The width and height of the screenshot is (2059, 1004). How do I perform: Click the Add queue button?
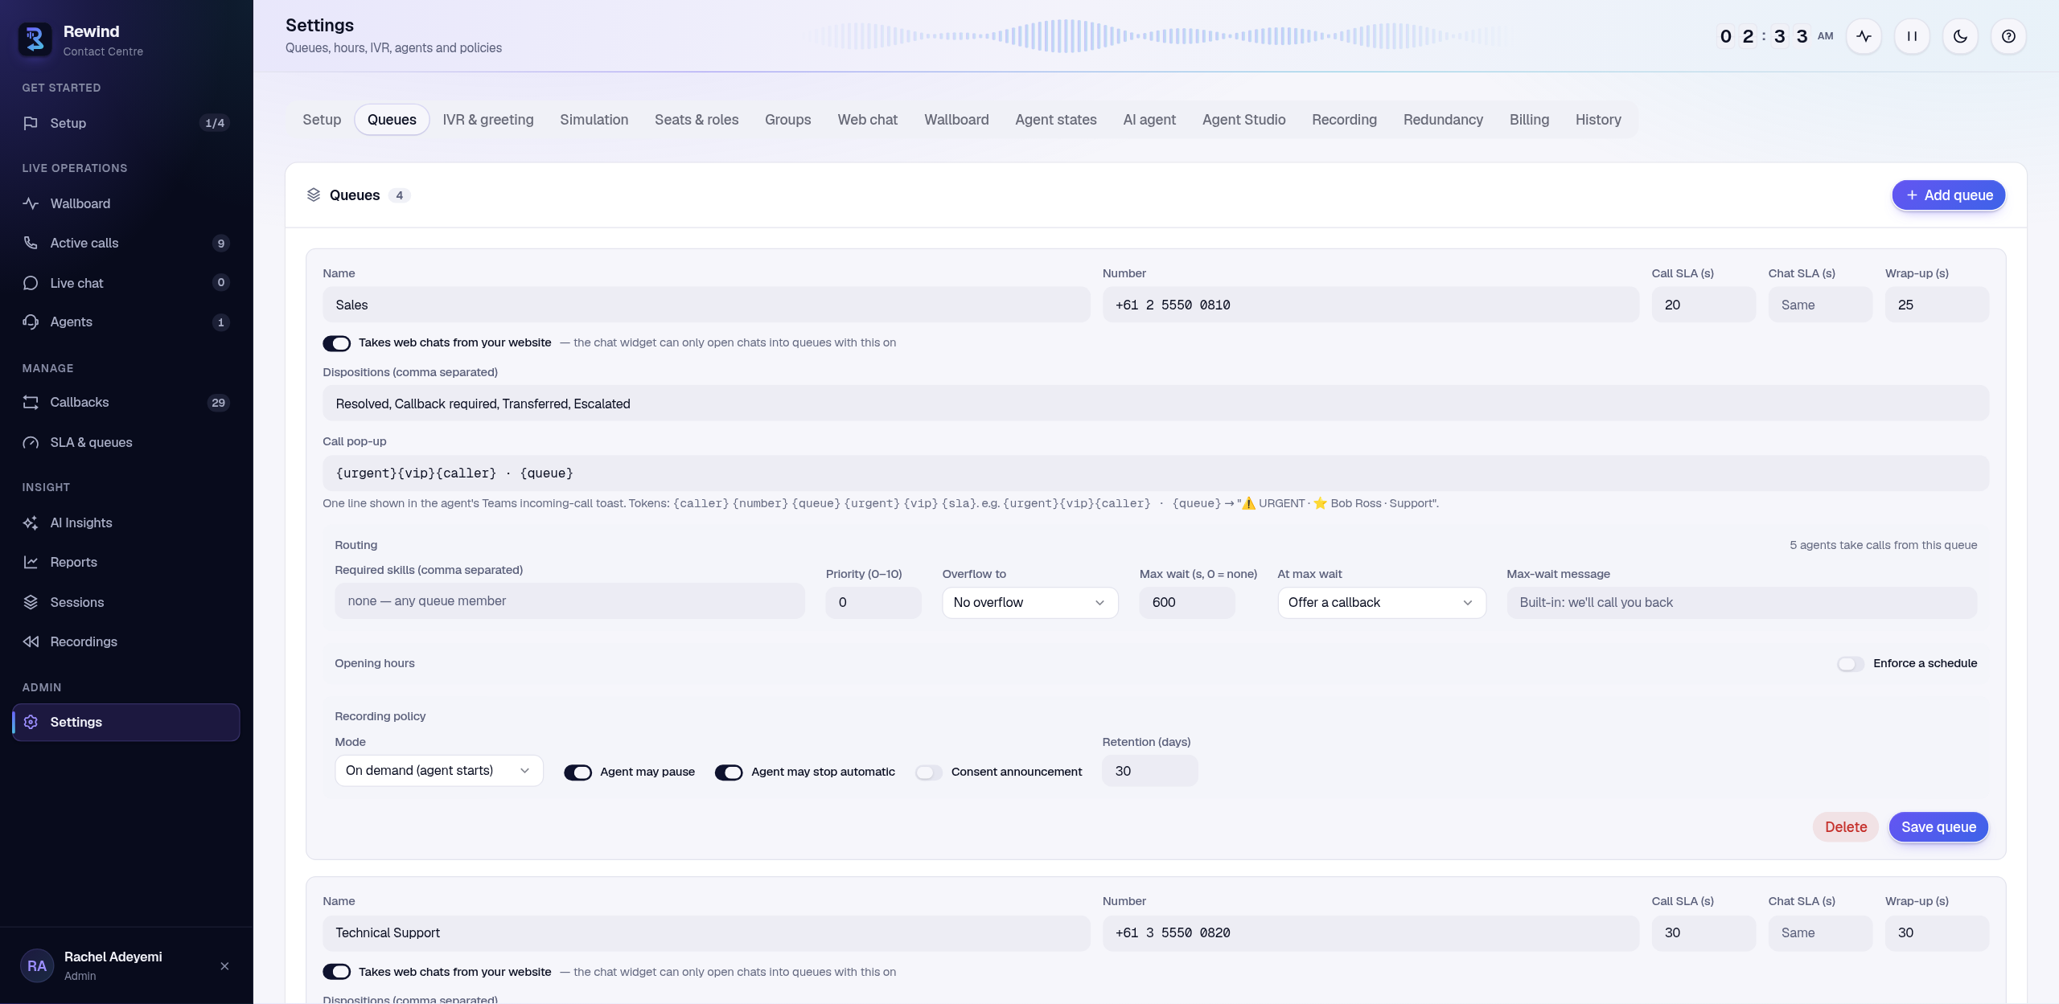click(1948, 195)
